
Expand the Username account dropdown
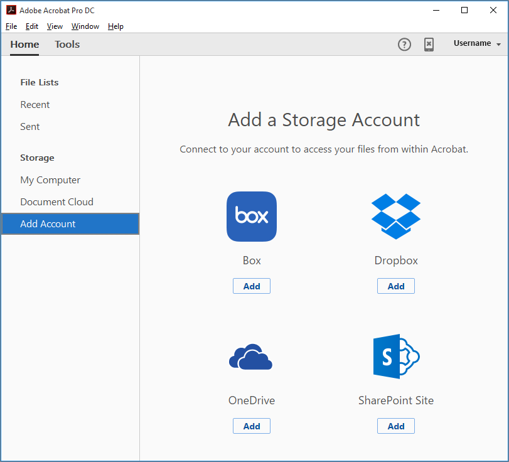tap(477, 43)
